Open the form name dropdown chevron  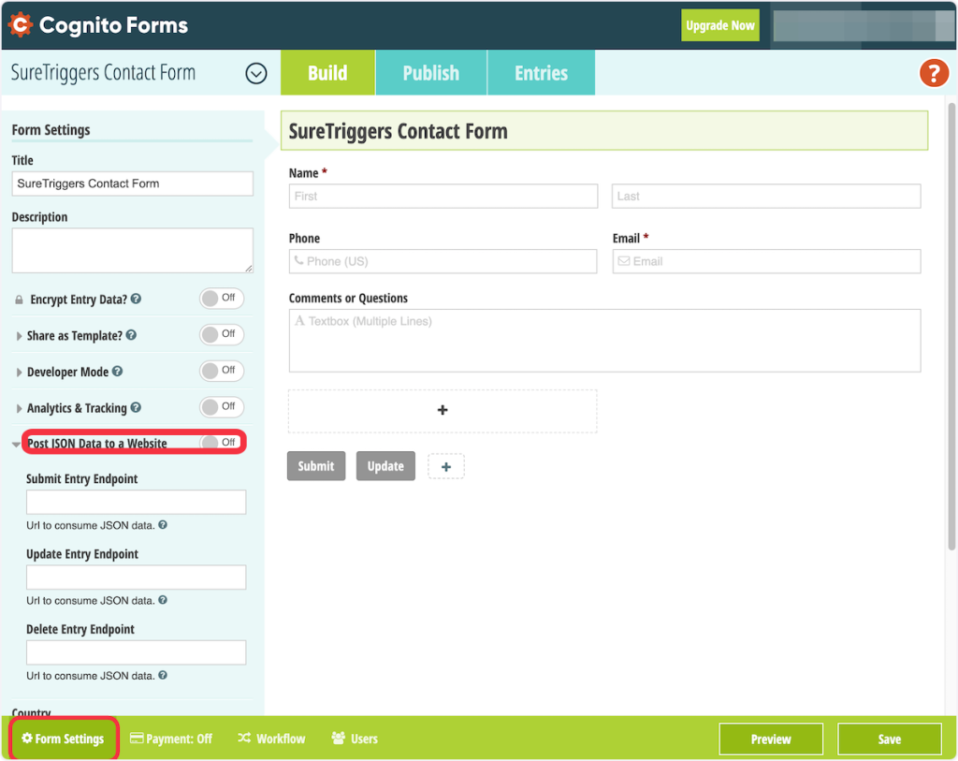point(256,73)
